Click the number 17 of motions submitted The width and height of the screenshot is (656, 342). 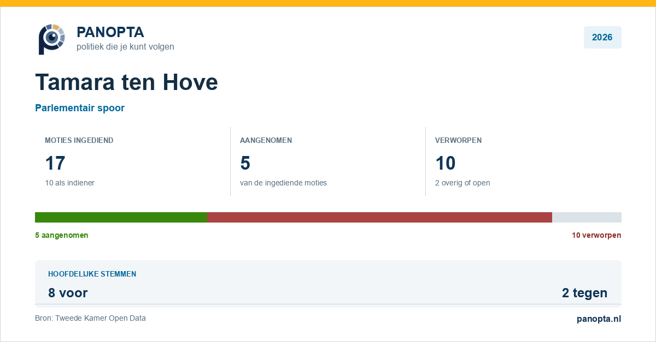click(x=55, y=163)
